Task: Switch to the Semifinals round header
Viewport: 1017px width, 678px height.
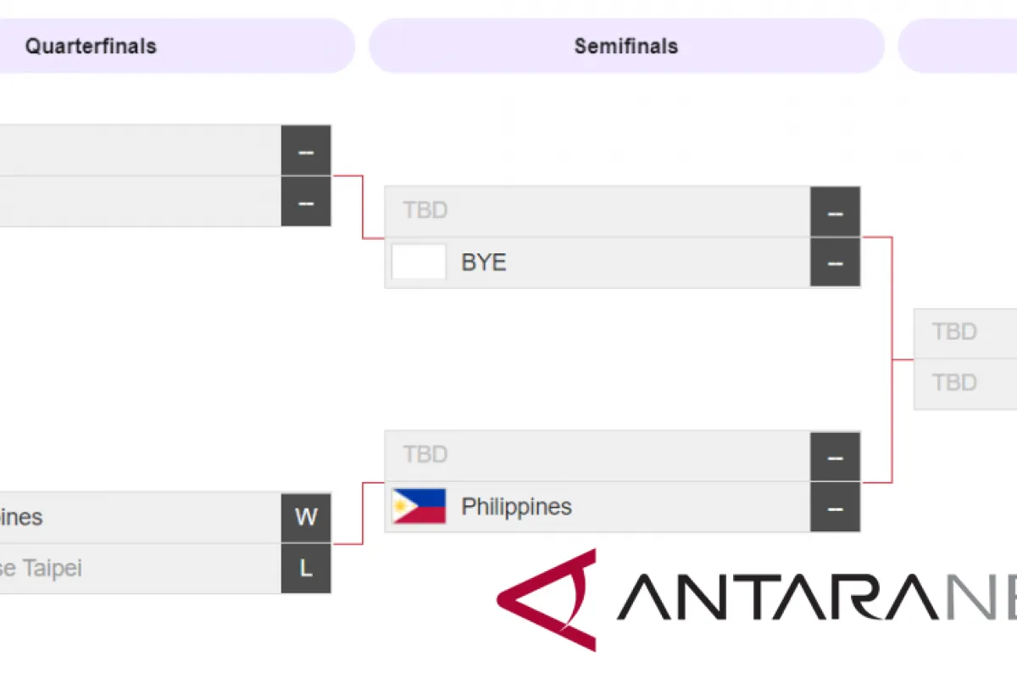Action: (x=626, y=46)
